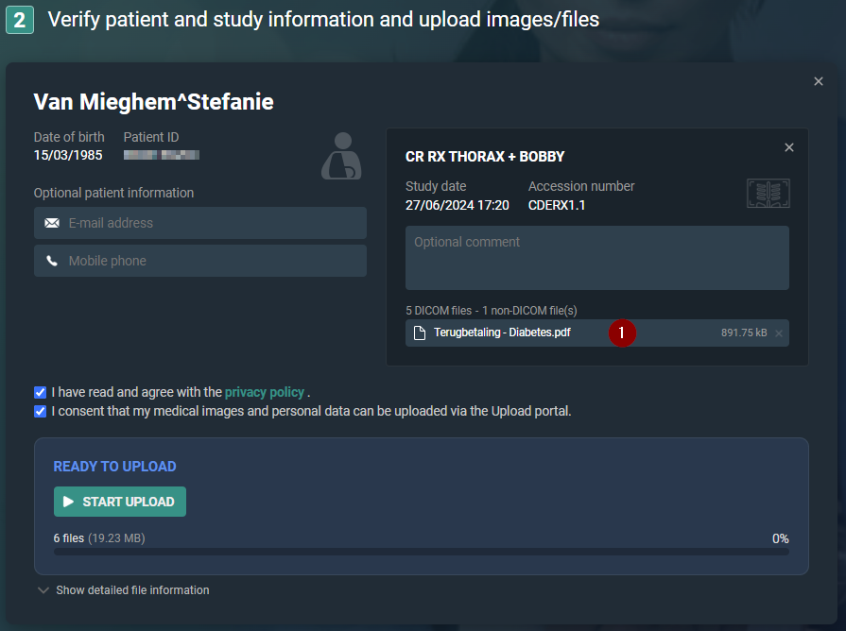Click the red marker labeled 1
Viewport: 846px width, 631px height.
tap(621, 333)
